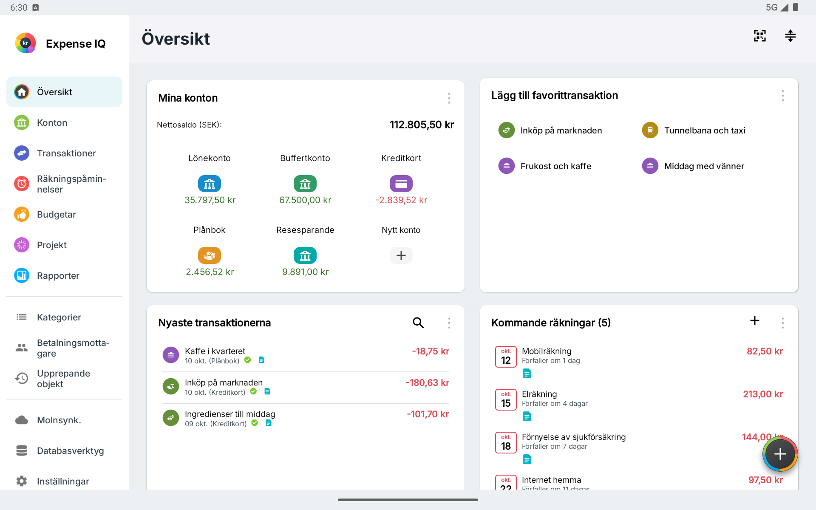
Task: Open Nyaste transaktionerna card options menu
Action: (449, 323)
